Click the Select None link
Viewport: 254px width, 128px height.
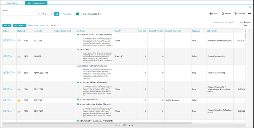coord(33,26)
